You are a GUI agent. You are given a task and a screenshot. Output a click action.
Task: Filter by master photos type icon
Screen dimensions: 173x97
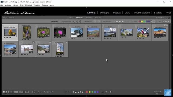point(164,22)
